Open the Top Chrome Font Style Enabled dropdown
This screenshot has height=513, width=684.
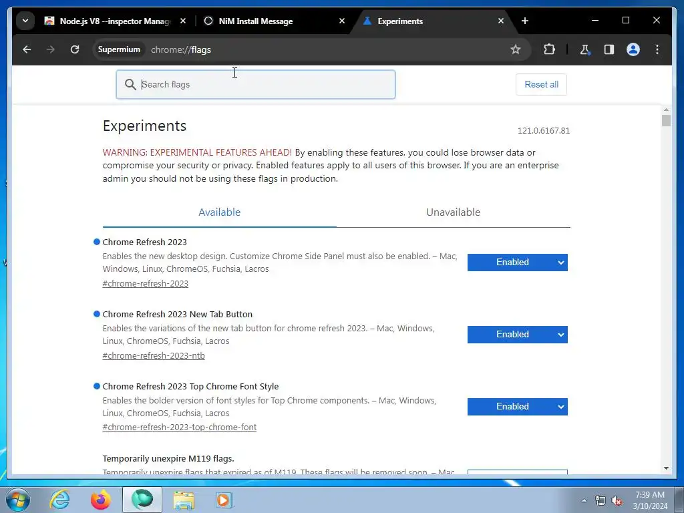(518, 407)
